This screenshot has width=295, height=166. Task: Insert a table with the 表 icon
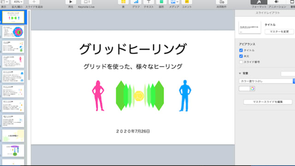tap(123, 2)
